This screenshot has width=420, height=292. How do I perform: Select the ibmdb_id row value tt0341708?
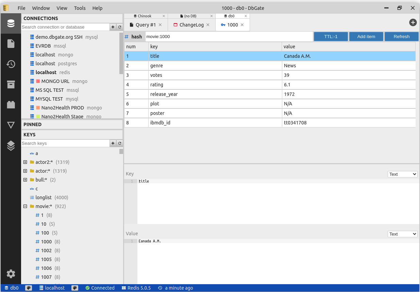pos(349,123)
